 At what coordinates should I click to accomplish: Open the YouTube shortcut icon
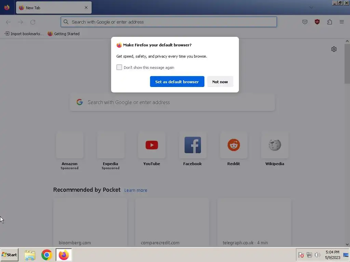[151, 145]
